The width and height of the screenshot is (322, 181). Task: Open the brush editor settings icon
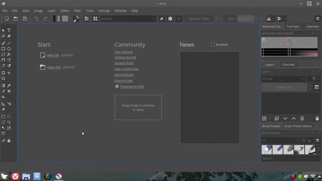coord(87,19)
